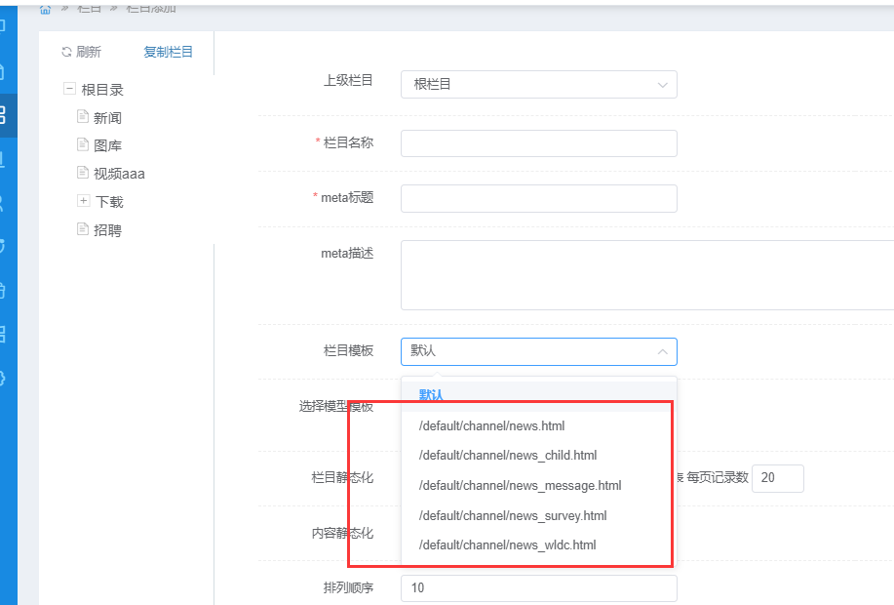This screenshot has width=894, height=605.
Task: Click the meta描述 field label
Action: click(x=347, y=254)
